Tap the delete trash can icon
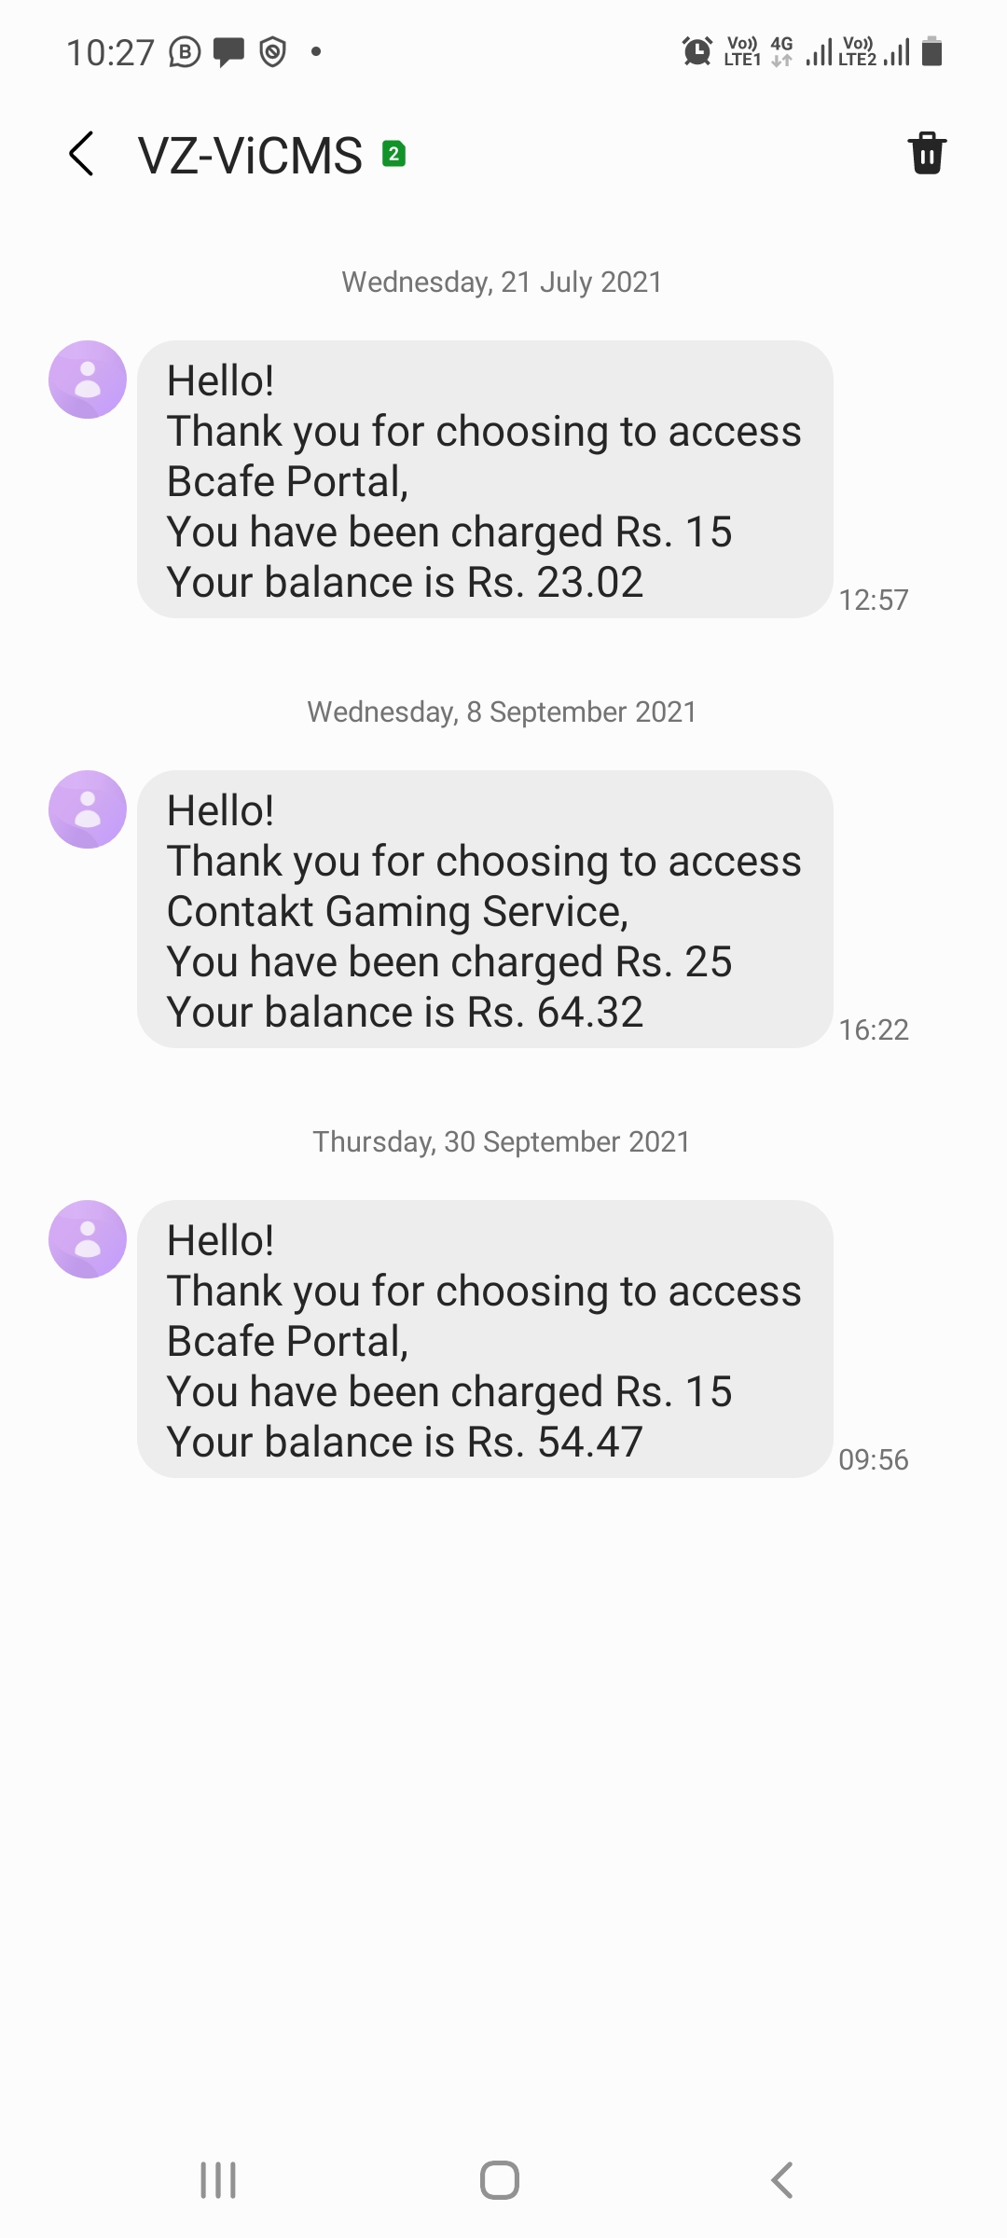The height and width of the screenshot is (2238, 1007). (x=927, y=154)
